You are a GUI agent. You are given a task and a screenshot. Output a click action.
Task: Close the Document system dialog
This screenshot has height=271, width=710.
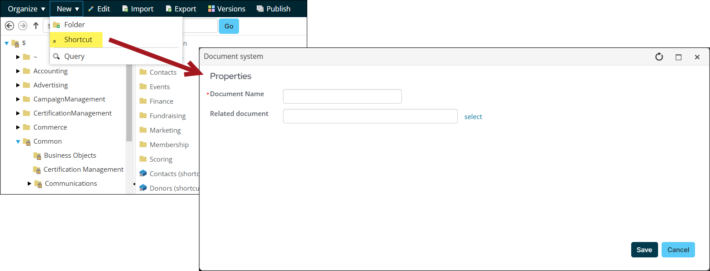pyautogui.click(x=697, y=57)
